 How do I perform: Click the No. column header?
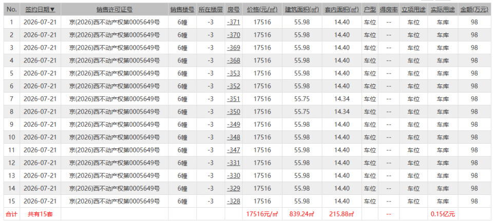tap(12, 10)
